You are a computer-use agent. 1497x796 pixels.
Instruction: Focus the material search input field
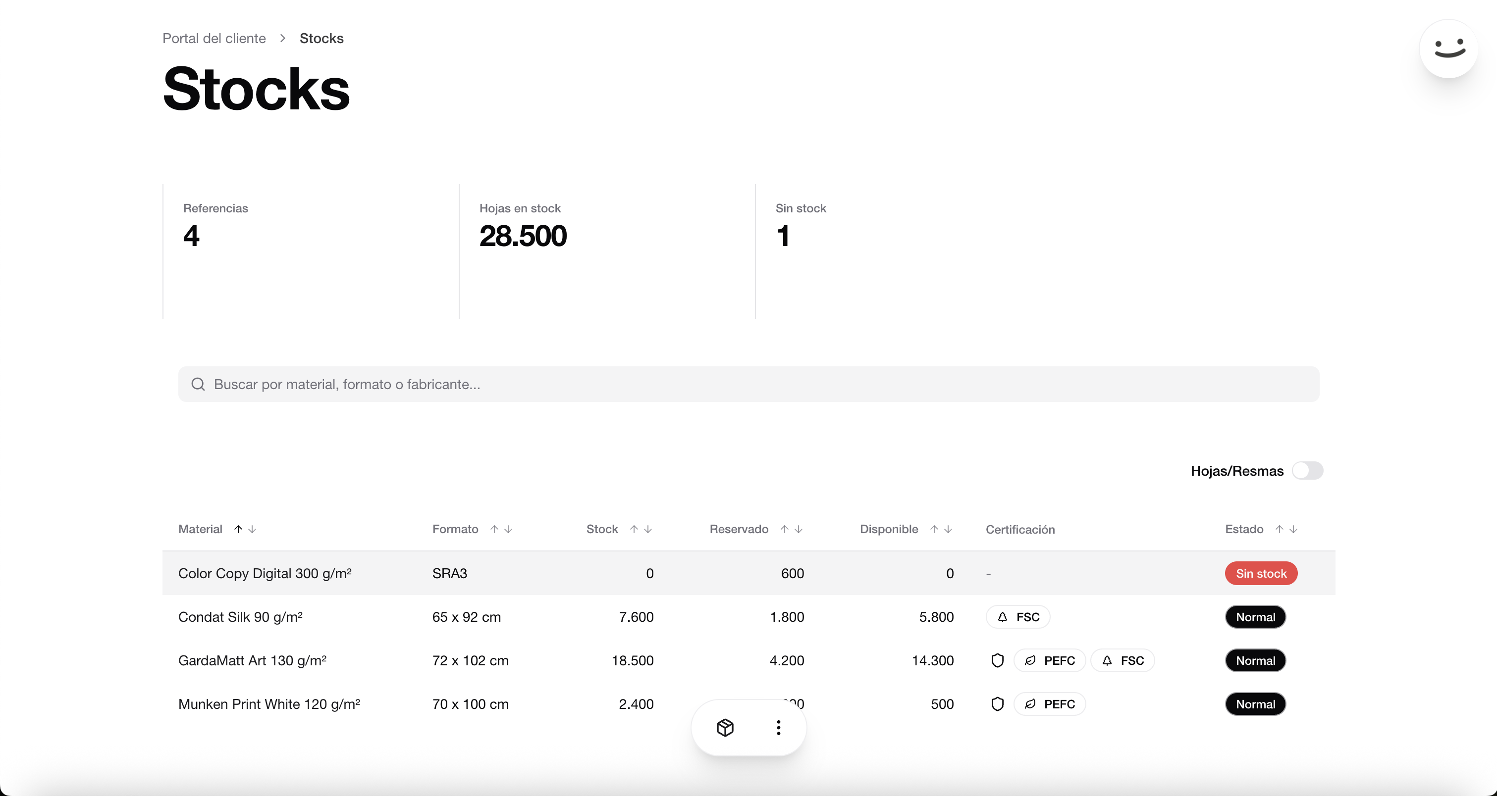pyautogui.click(x=748, y=384)
